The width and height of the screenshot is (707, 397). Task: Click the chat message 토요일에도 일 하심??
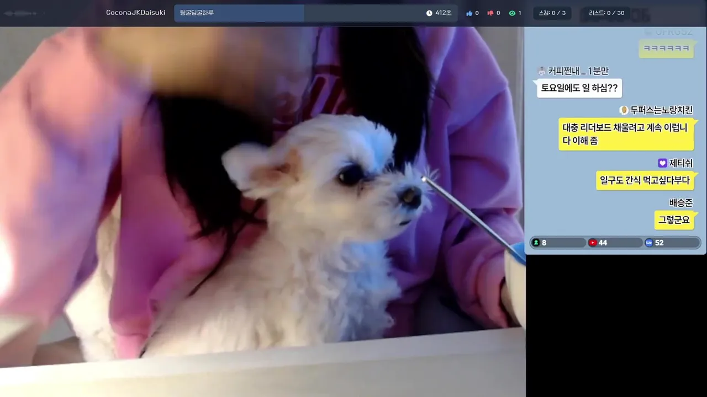pos(579,88)
